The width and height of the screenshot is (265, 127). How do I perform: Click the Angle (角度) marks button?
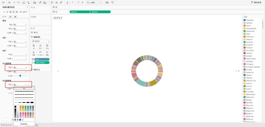click(48, 53)
